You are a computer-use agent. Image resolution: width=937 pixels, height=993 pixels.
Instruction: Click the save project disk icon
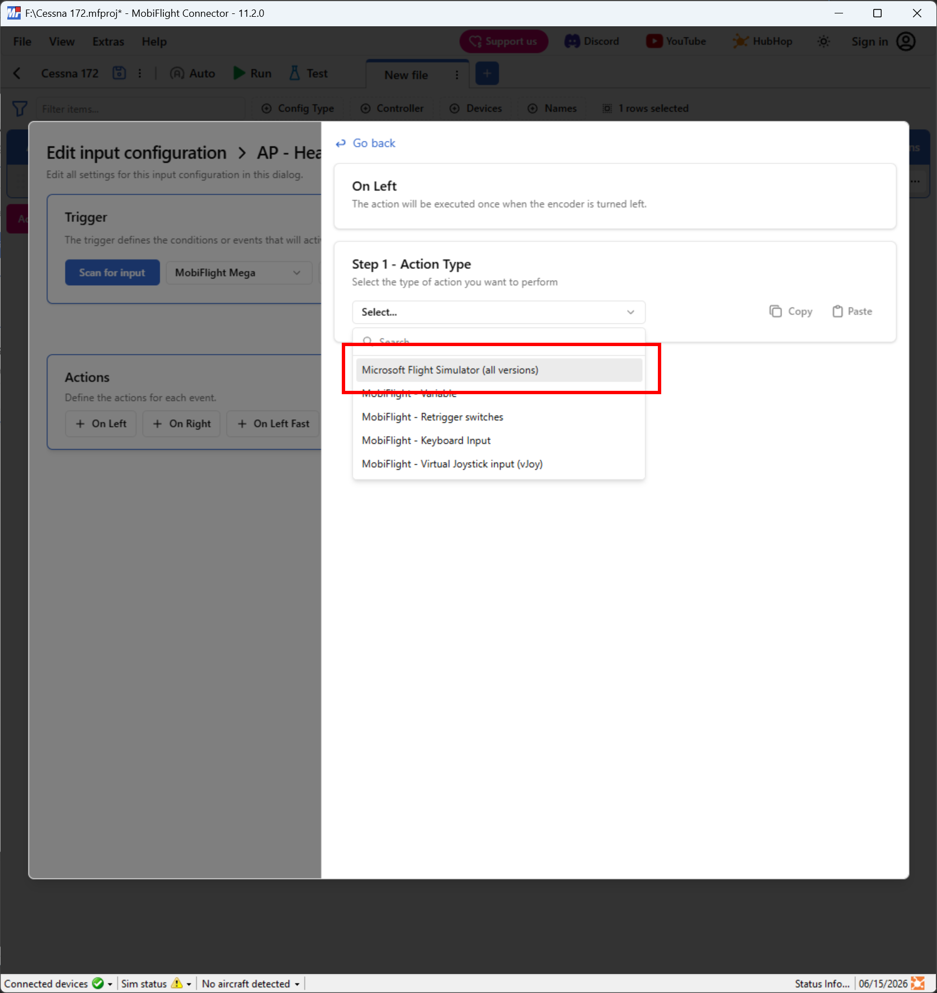point(119,73)
